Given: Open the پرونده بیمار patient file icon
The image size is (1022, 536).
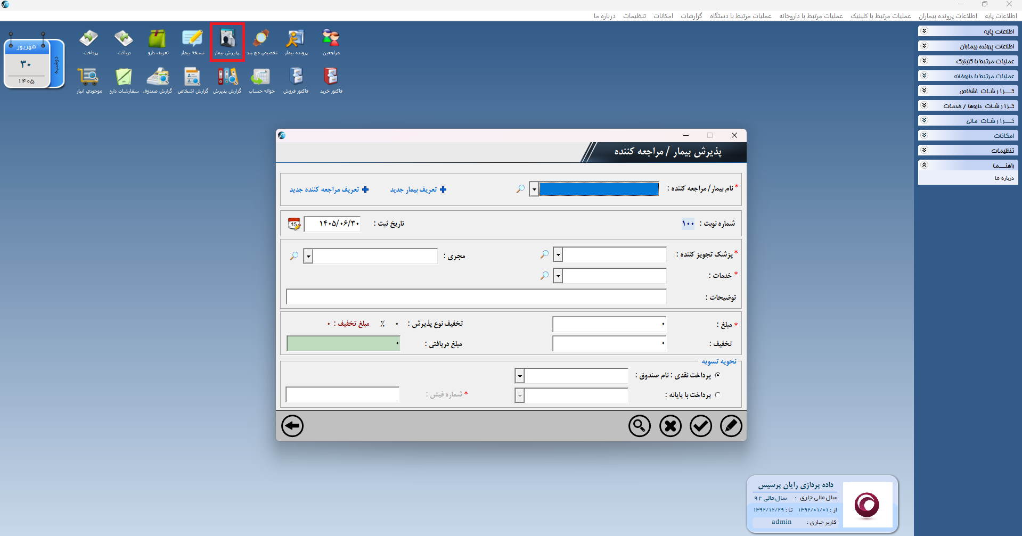Looking at the screenshot, I should [x=296, y=42].
